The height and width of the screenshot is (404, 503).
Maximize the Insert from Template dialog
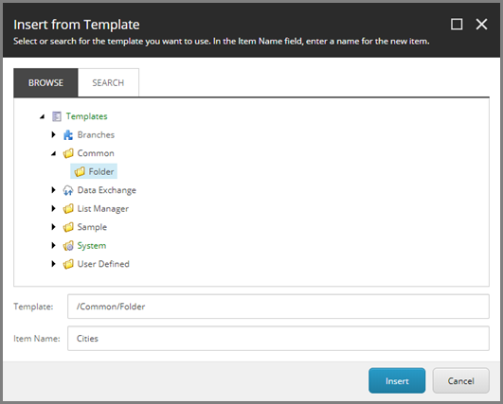click(x=457, y=25)
